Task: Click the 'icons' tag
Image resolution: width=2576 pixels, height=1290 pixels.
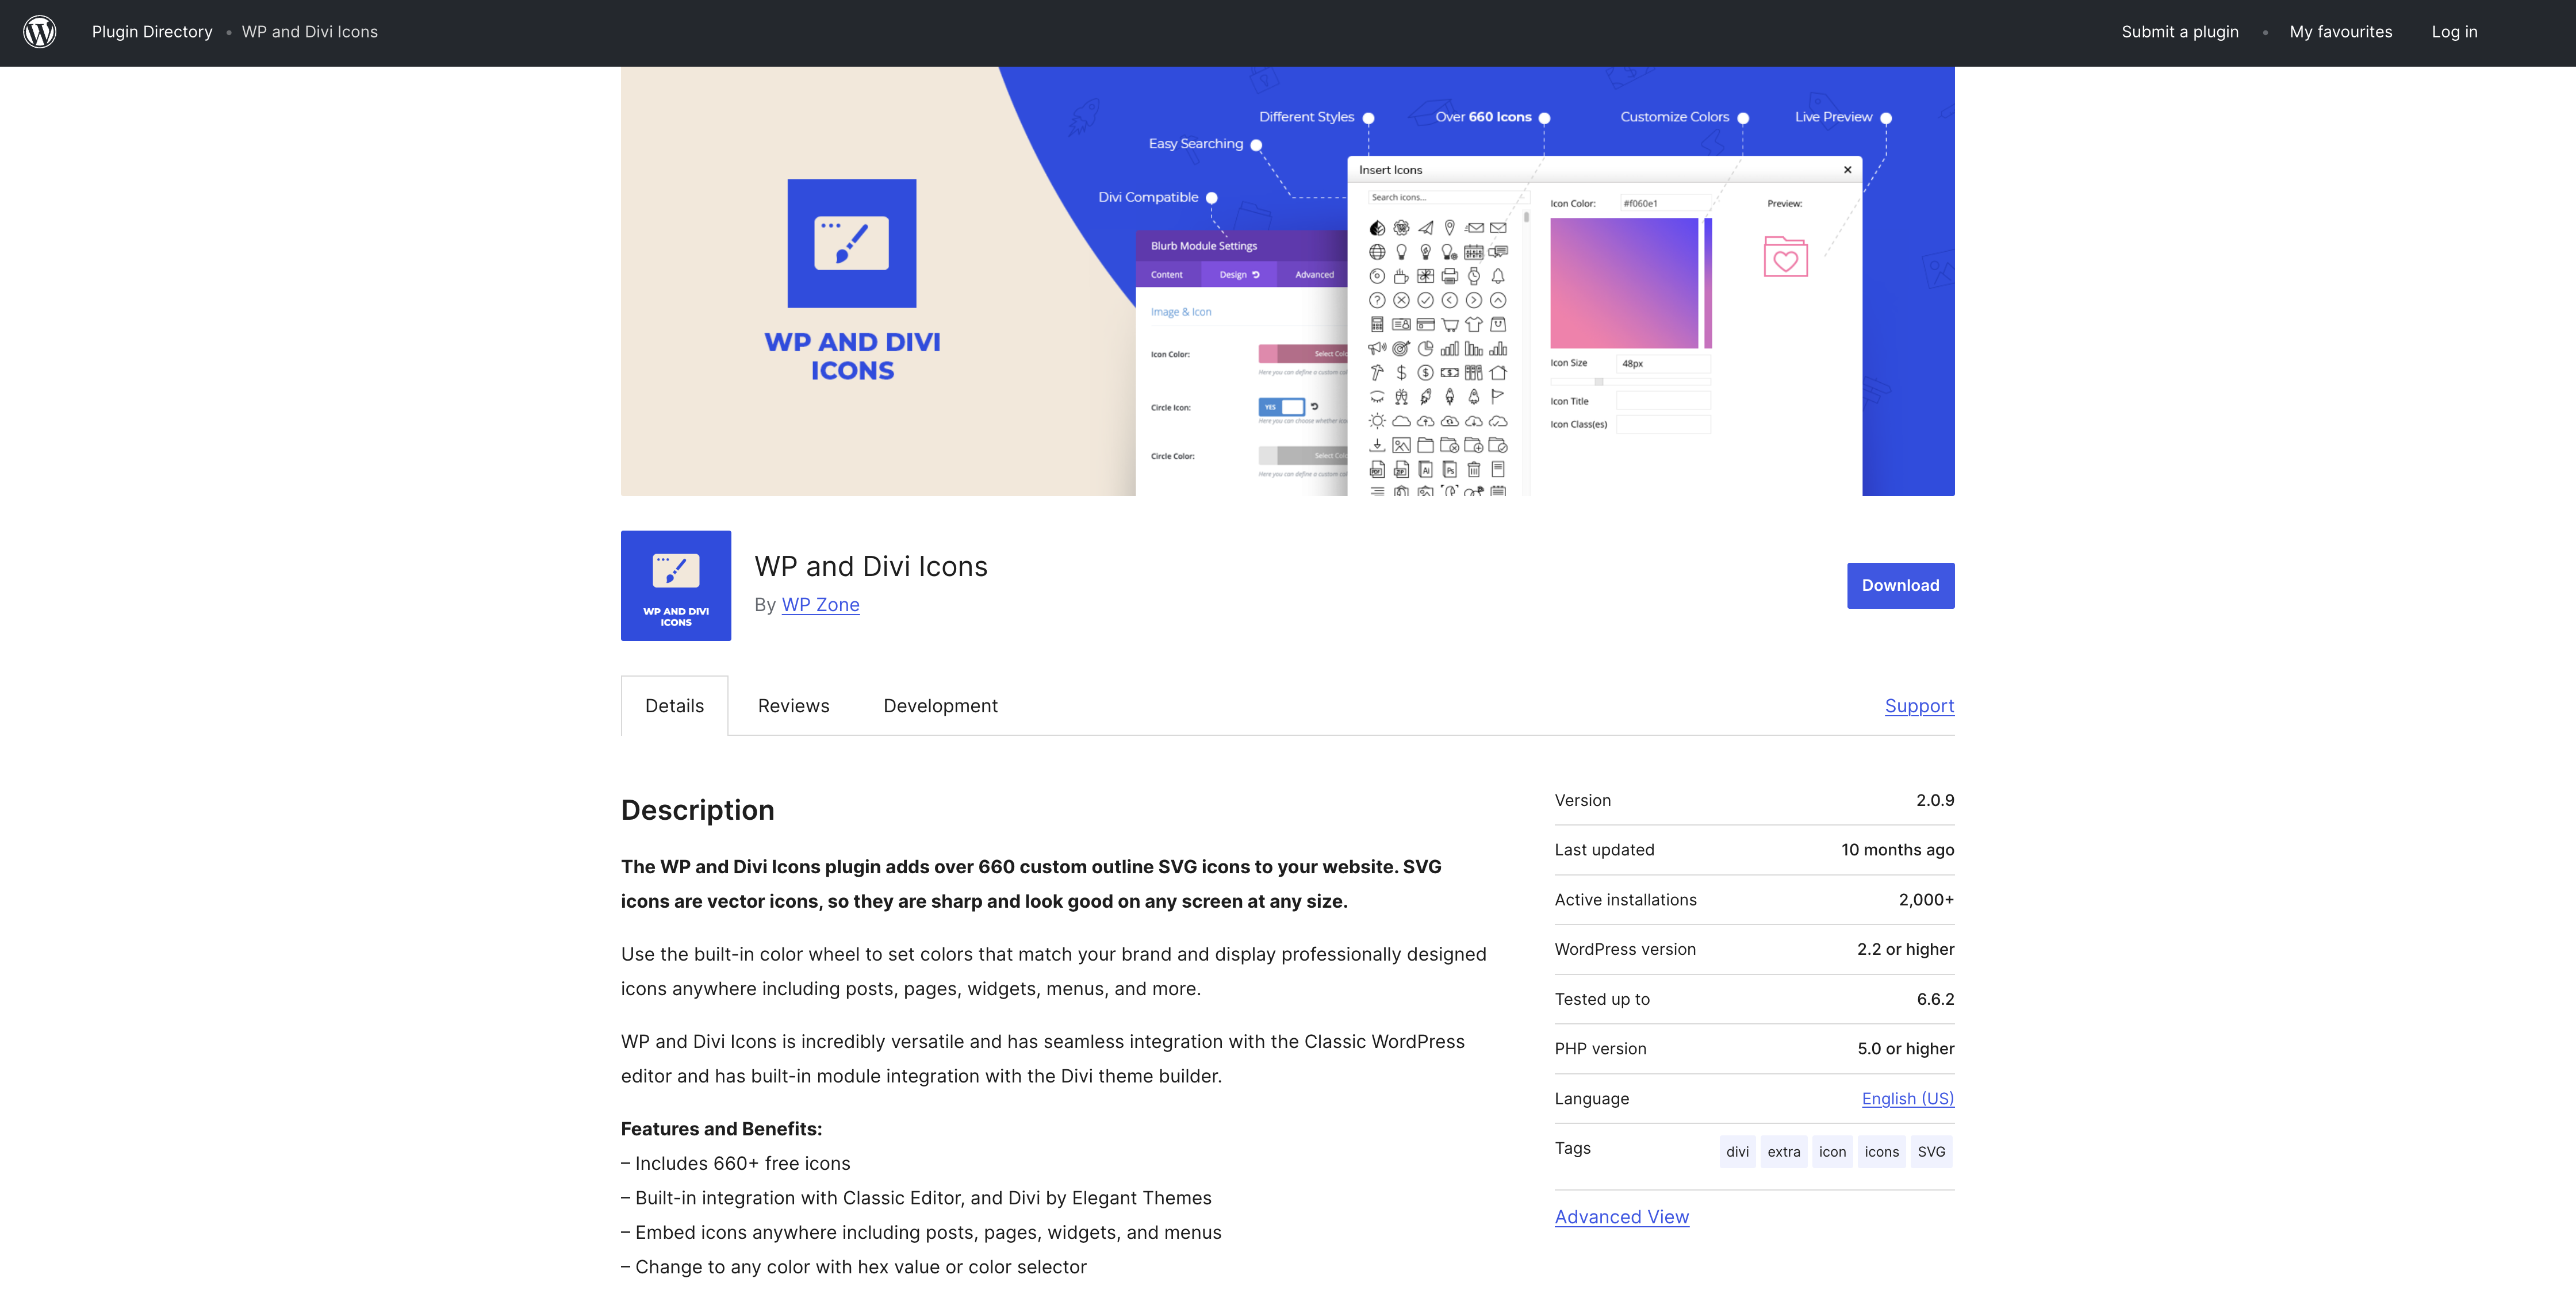Action: click(x=1881, y=1152)
